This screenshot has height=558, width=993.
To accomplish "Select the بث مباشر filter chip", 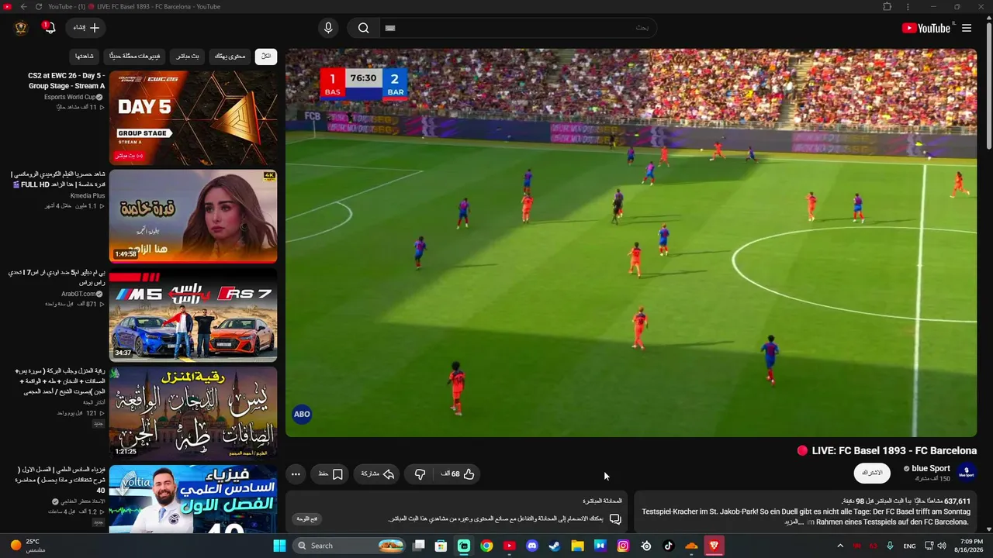I will pos(187,57).
